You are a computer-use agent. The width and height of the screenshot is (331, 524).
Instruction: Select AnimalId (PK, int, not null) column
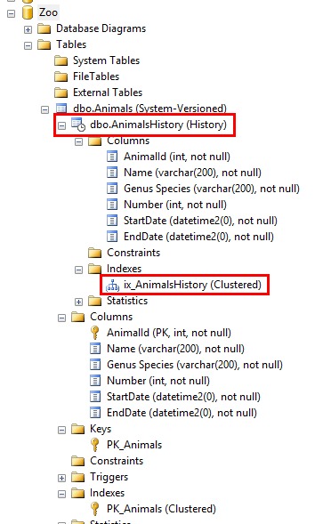pyautogui.click(x=169, y=333)
